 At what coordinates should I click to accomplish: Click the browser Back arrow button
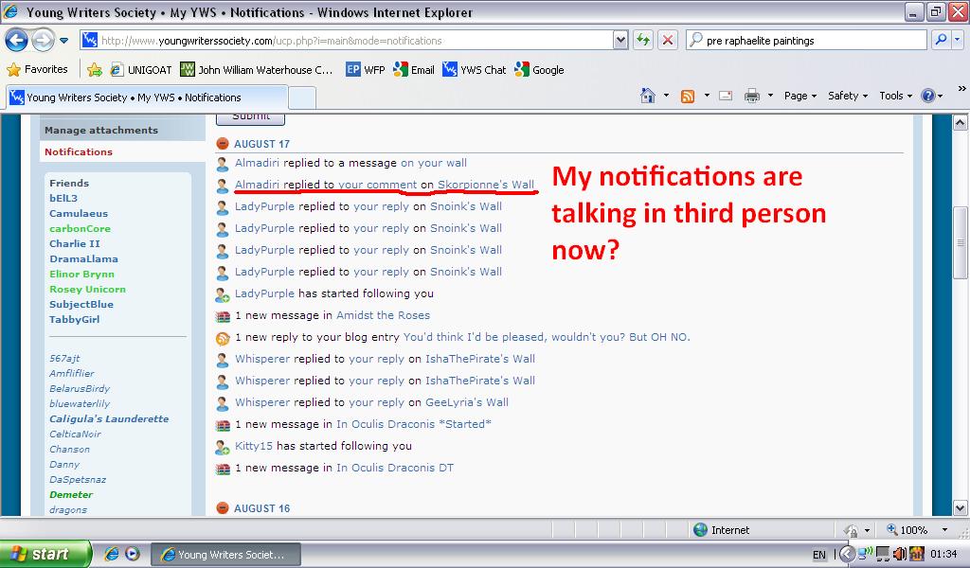16,41
